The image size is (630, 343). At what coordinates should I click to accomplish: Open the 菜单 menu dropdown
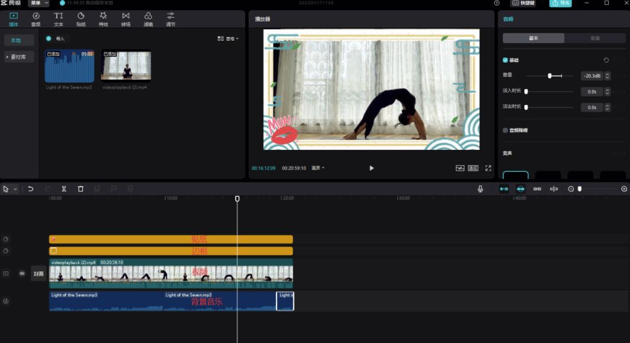point(38,3)
